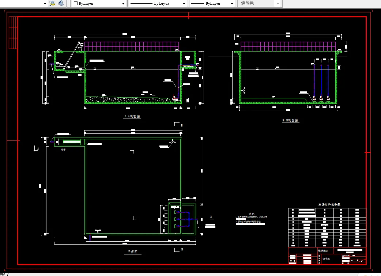This screenshot has height=276, width=381.
Task: Click the Layer Previous icon
Action: click(x=61, y=3)
